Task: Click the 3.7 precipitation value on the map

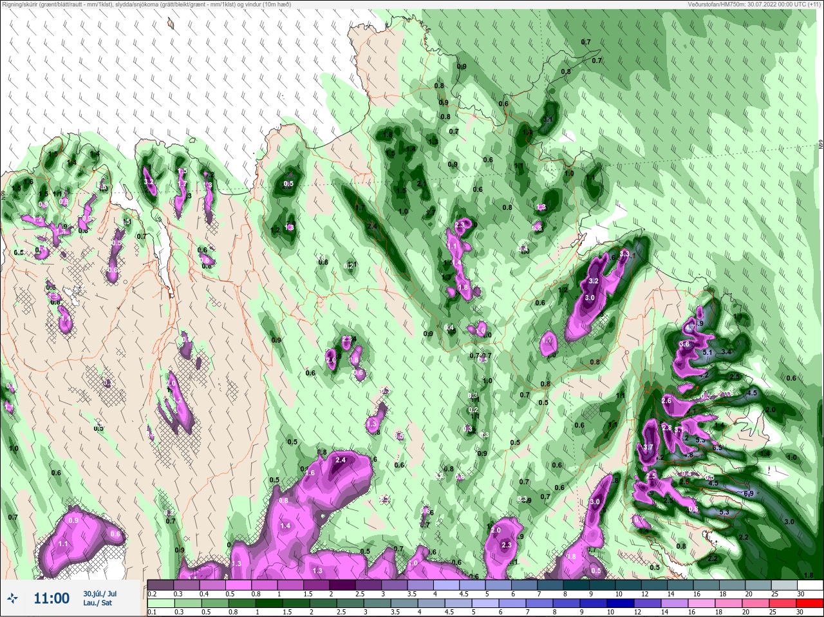Action: point(648,447)
